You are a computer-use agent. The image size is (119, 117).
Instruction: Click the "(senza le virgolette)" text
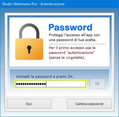point(67,58)
